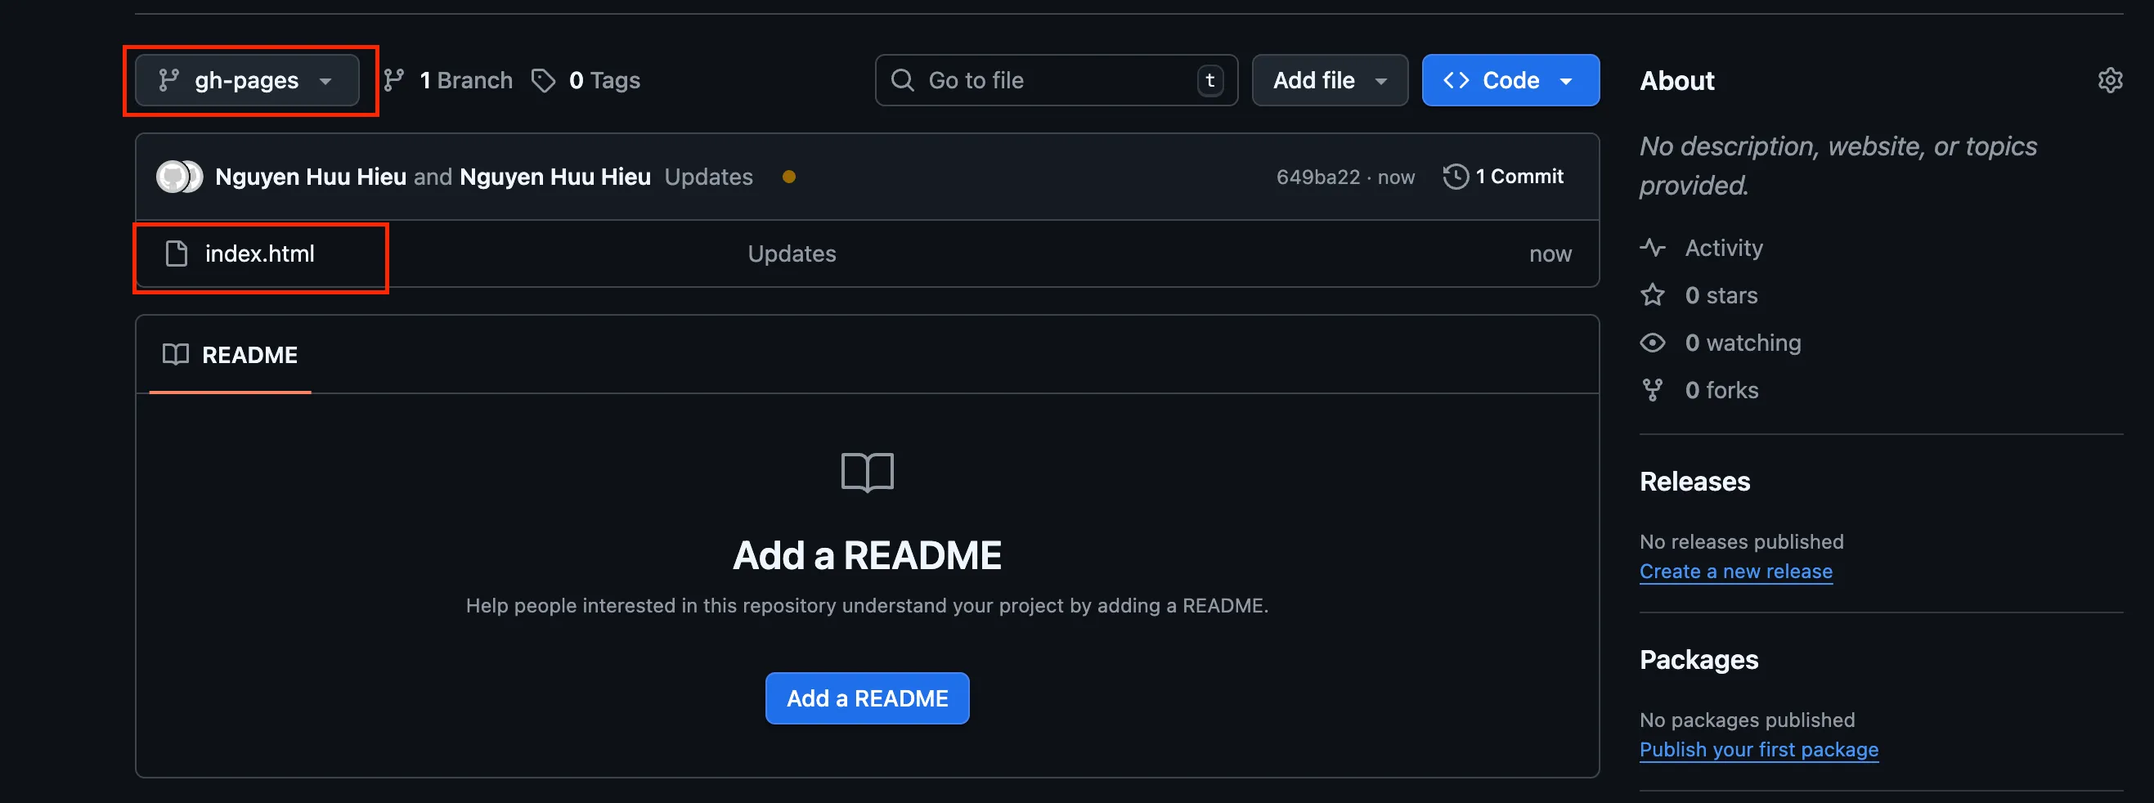Click Create a new release link
2154x803 pixels.
(1736, 572)
